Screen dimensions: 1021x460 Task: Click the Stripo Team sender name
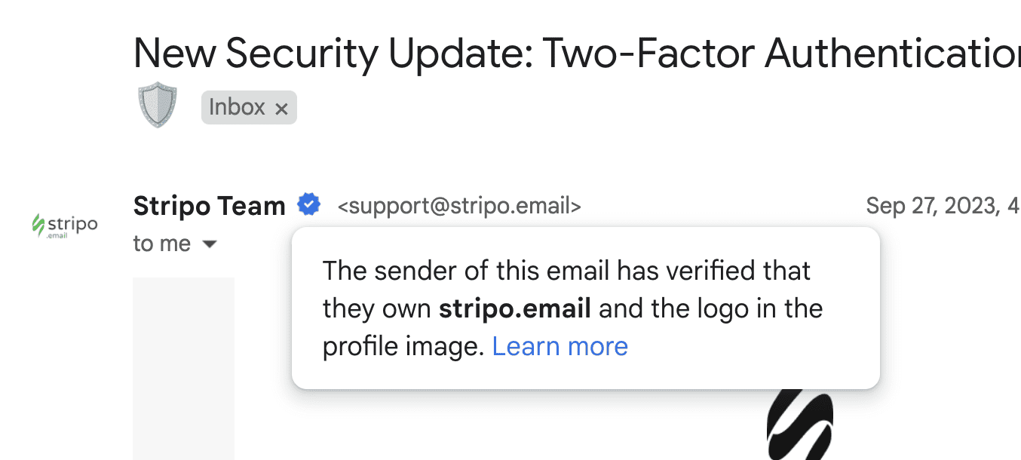click(x=209, y=205)
